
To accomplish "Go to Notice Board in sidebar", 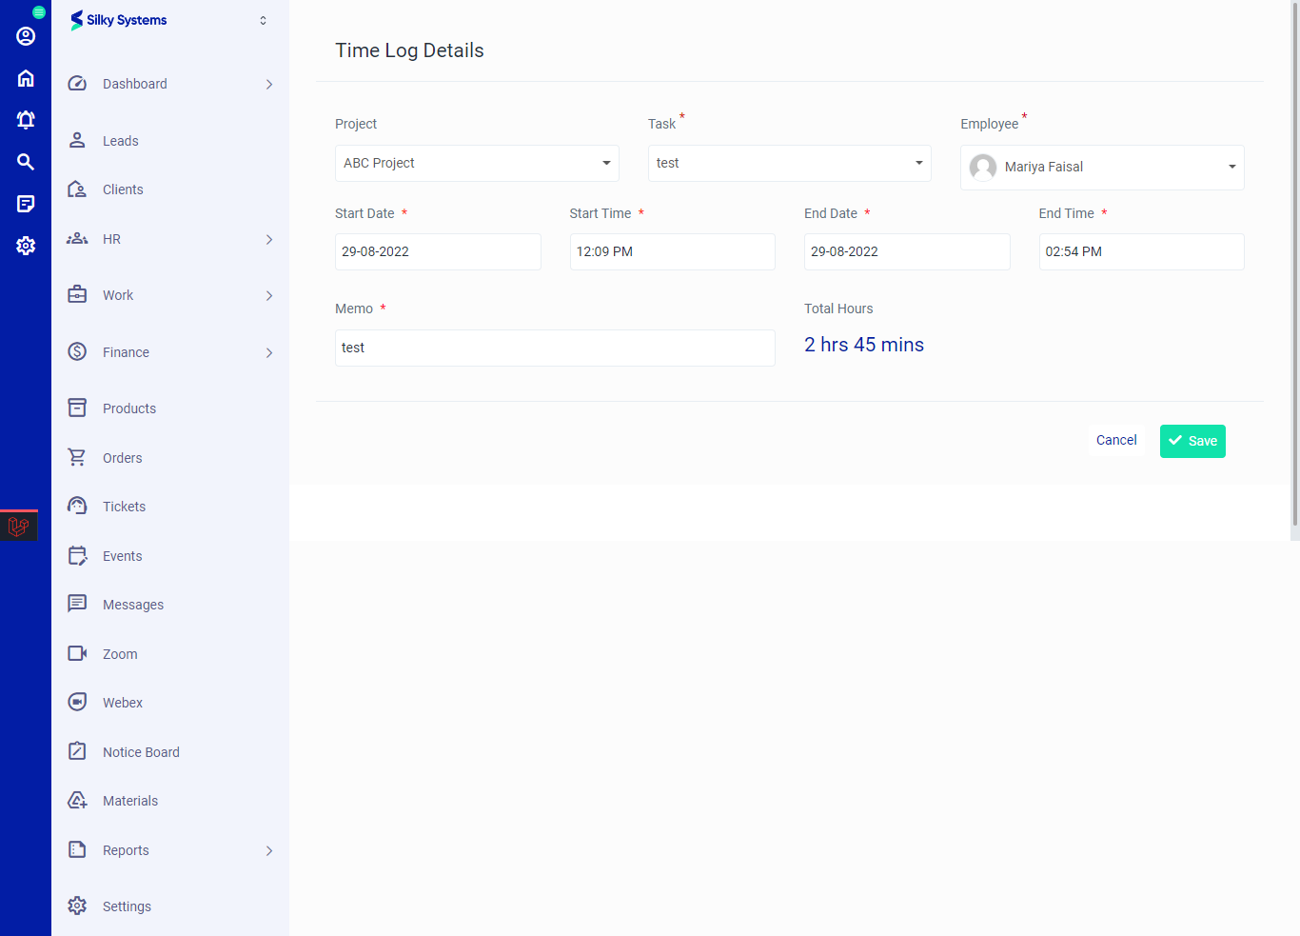I will pyautogui.click(x=141, y=752).
